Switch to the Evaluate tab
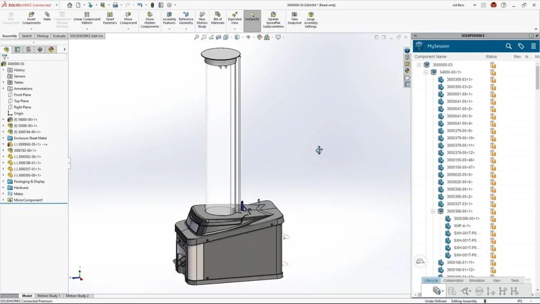 click(x=59, y=36)
